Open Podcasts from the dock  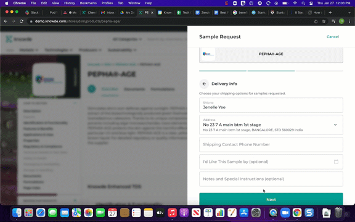(x=184, y=213)
